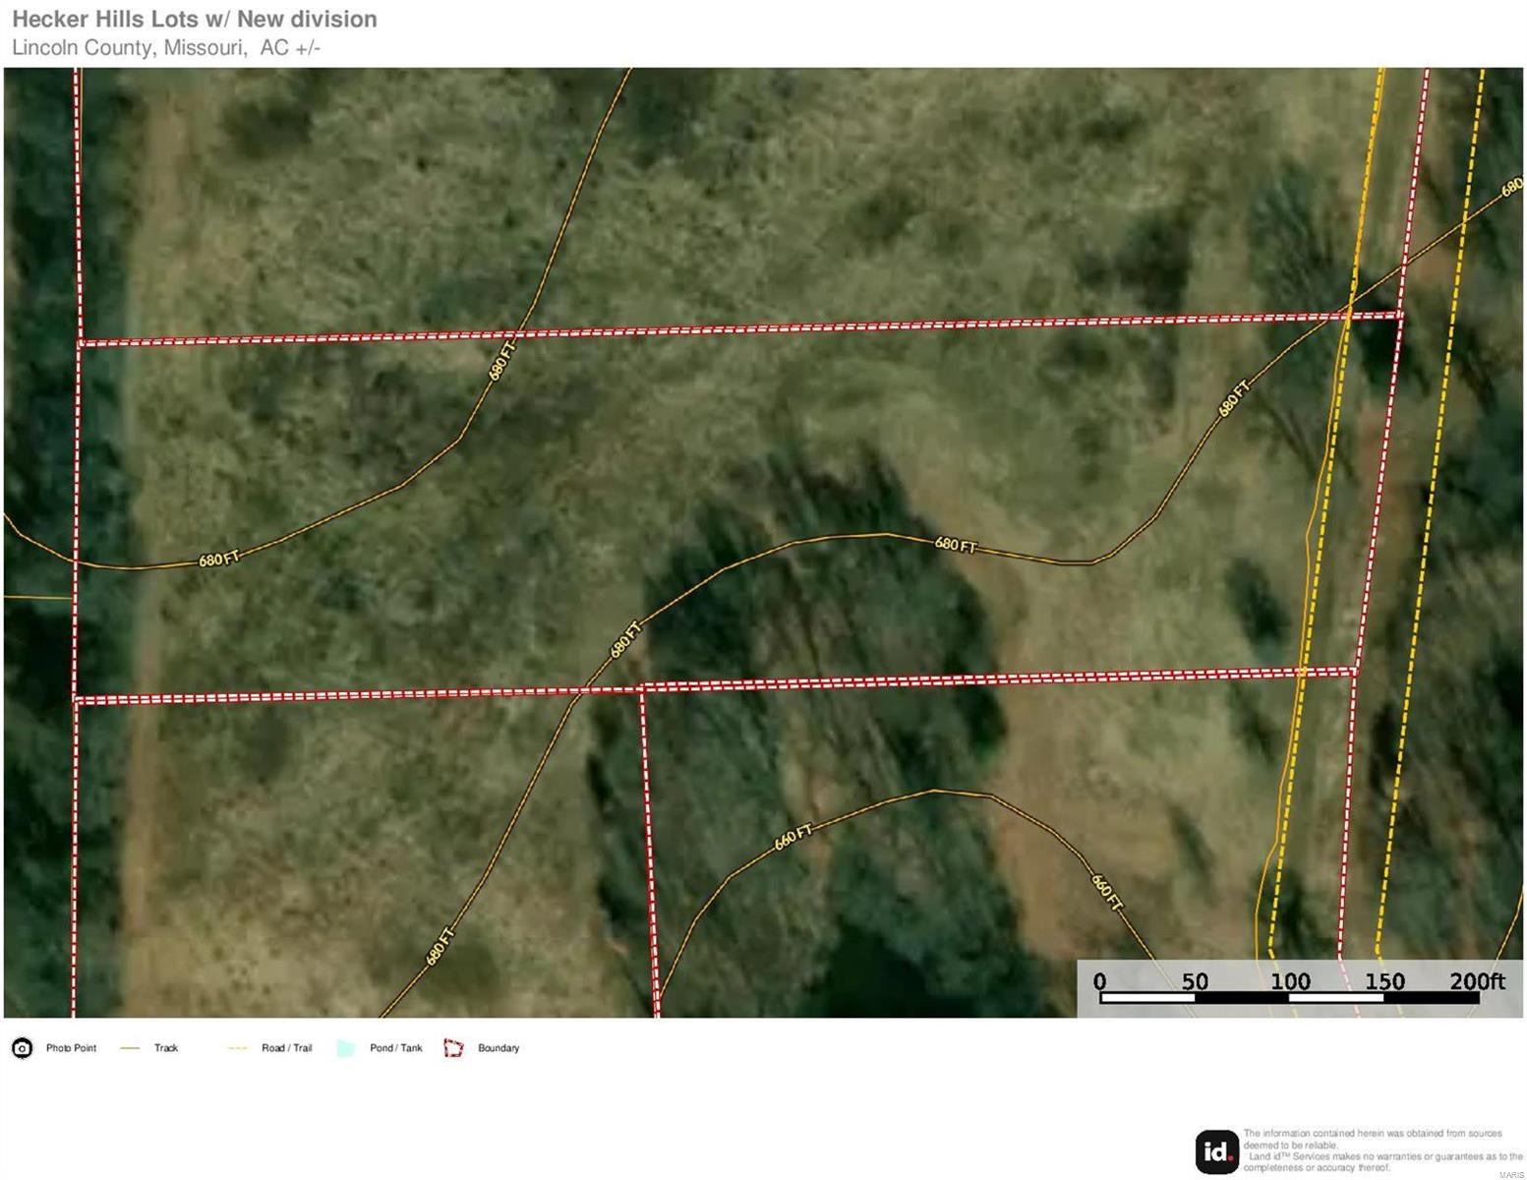Click the 'Boundary' legend label

coord(499,1048)
